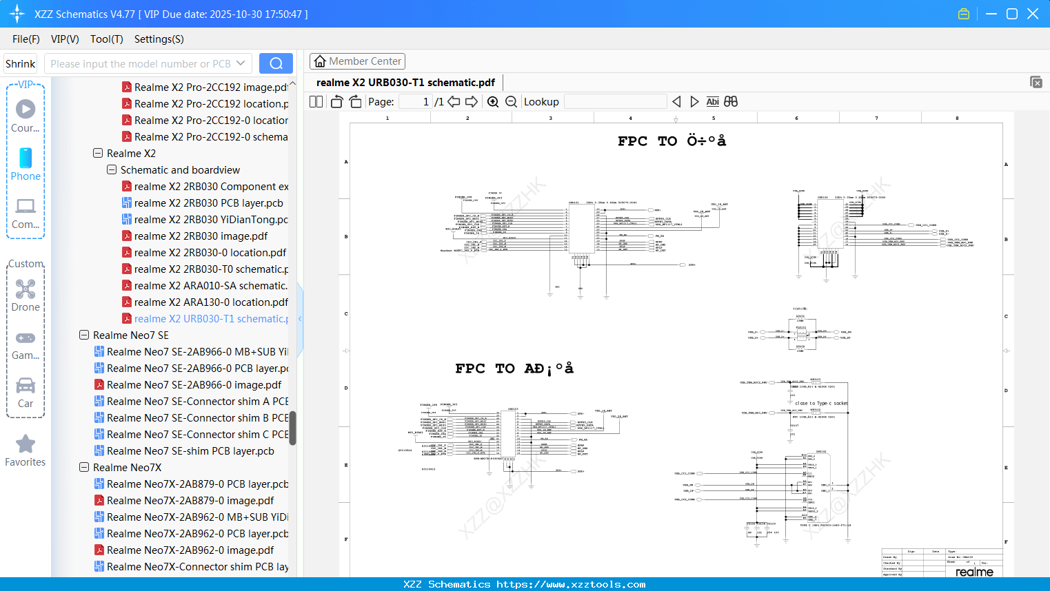Toggle the Abi match whole word option

click(x=712, y=102)
